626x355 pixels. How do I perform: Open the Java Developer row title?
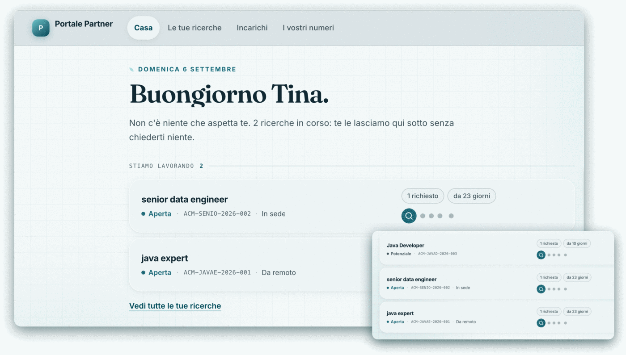(x=406, y=245)
